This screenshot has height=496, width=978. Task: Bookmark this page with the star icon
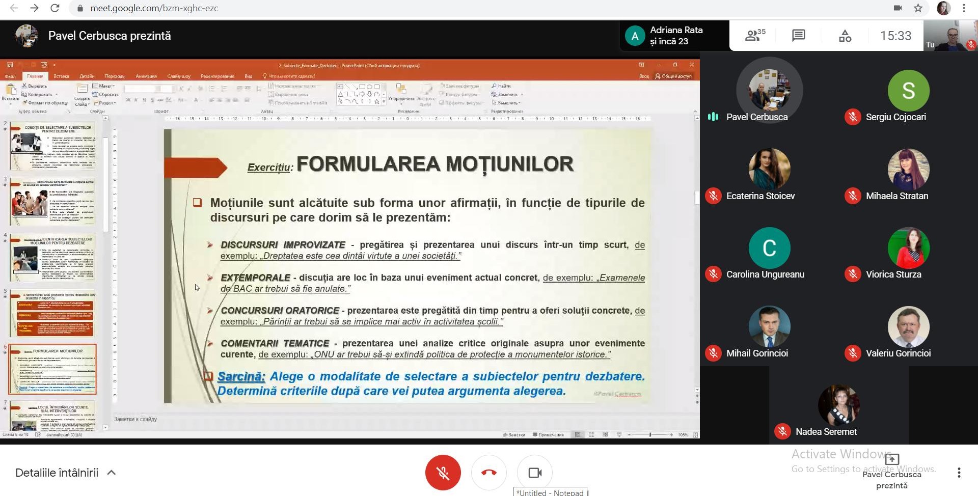(x=918, y=8)
